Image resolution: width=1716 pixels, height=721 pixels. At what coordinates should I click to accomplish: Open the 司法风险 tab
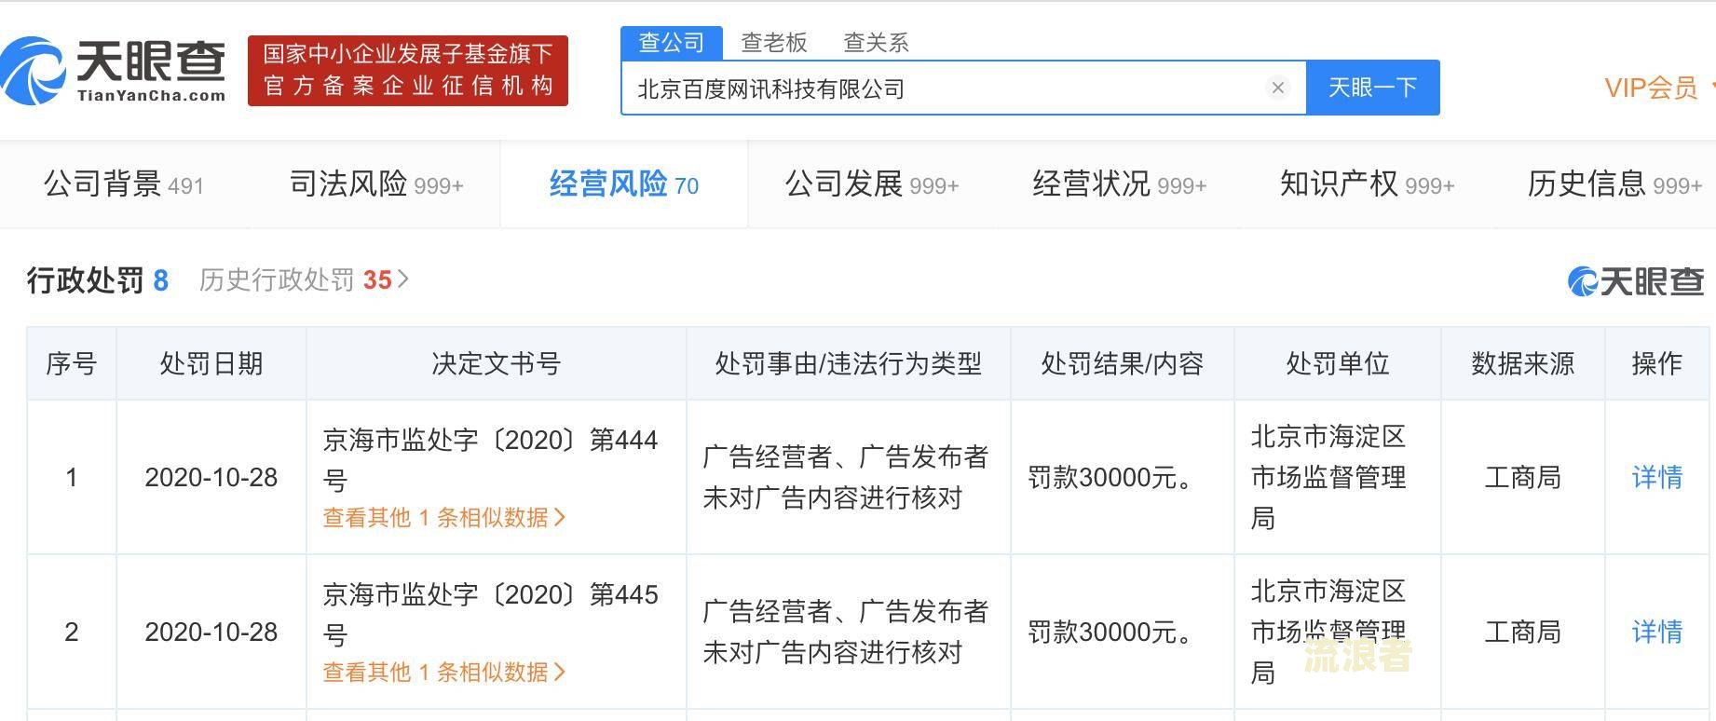pos(376,184)
